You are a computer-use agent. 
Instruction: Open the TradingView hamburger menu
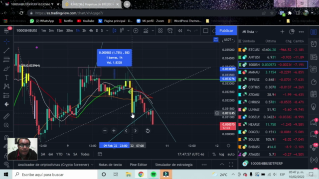point(6,31)
